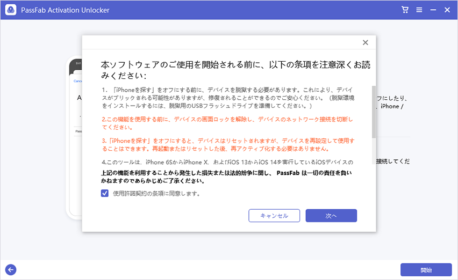Image resolution: width=458 pixels, height=280 pixels.
Task: Close the agreement dialog with the X
Action: 366,42
